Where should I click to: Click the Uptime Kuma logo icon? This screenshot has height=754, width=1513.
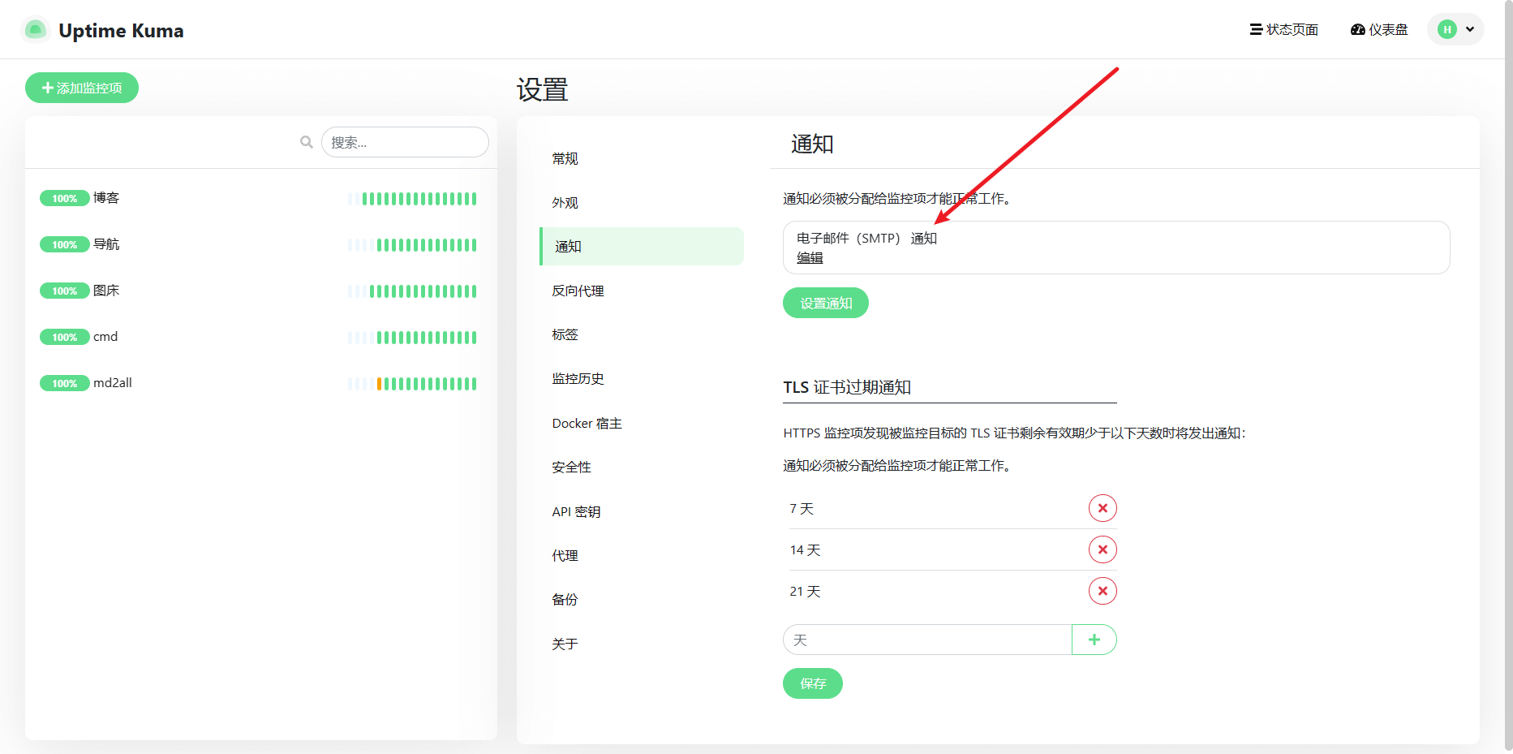pyautogui.click(x=35, y=28)
